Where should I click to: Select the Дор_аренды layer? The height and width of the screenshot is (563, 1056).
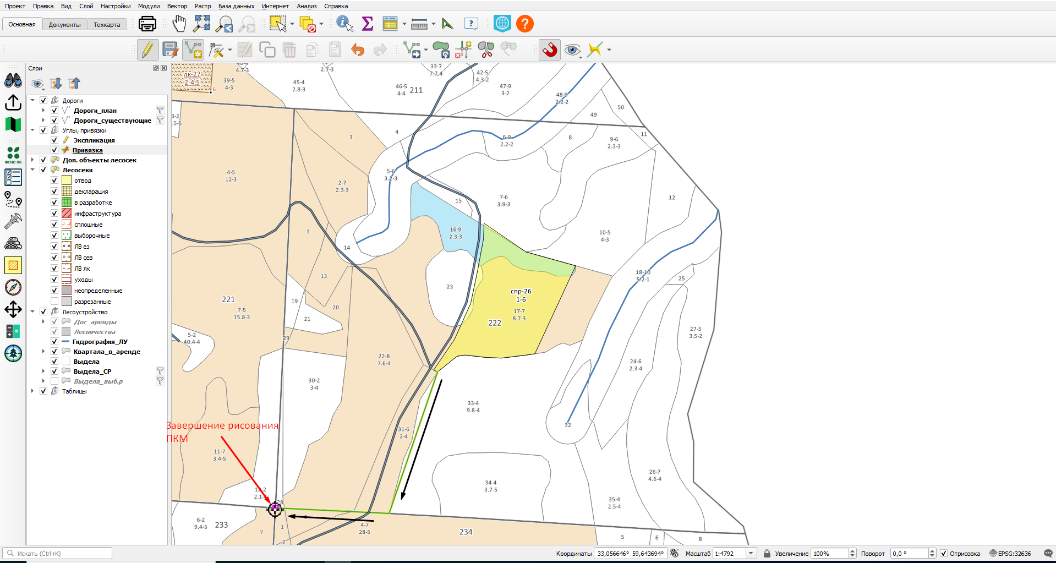point(95,321)
